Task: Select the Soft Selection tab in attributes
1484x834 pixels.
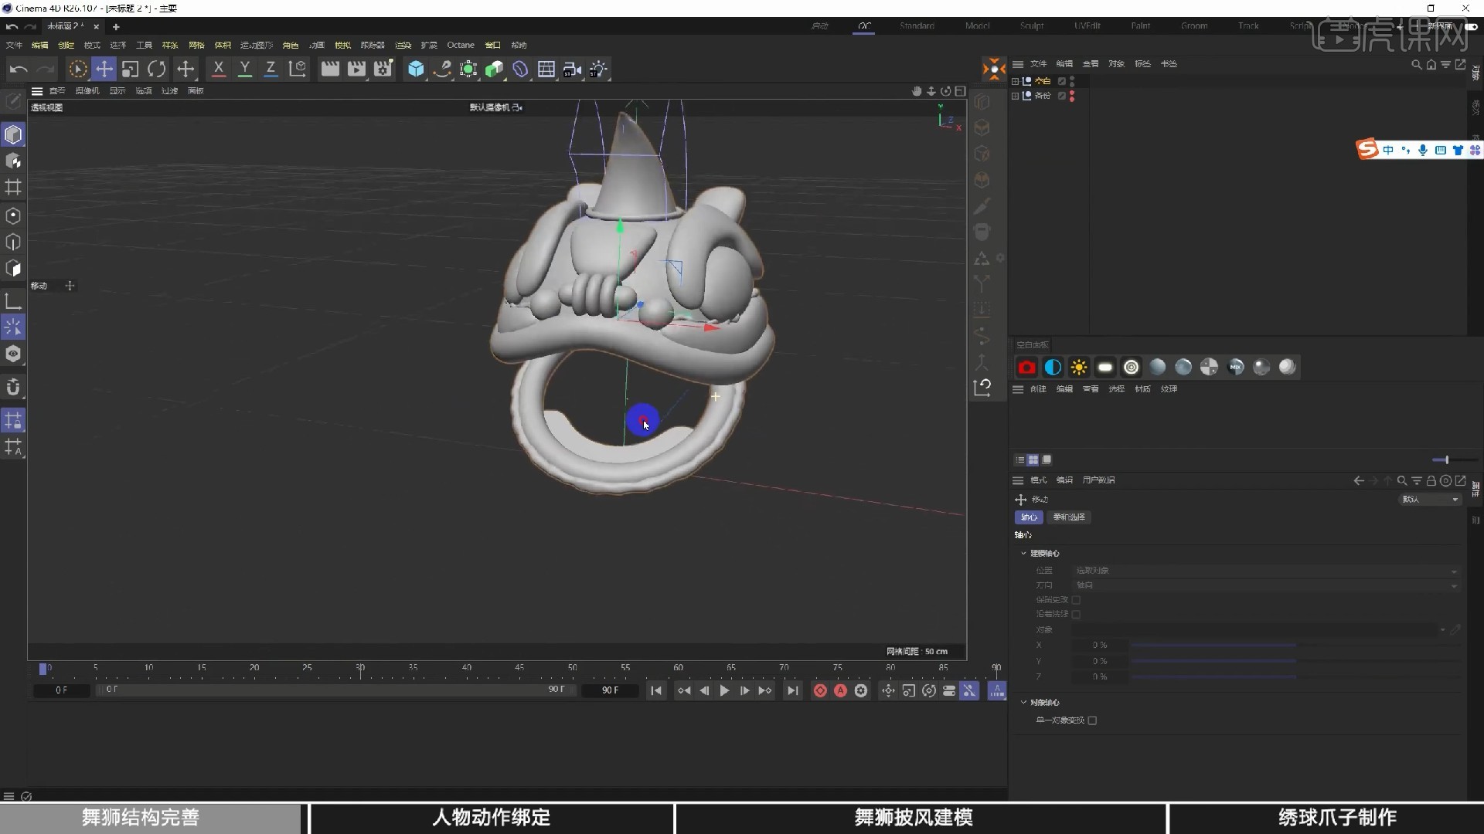Action: (x=1069, y=517)
